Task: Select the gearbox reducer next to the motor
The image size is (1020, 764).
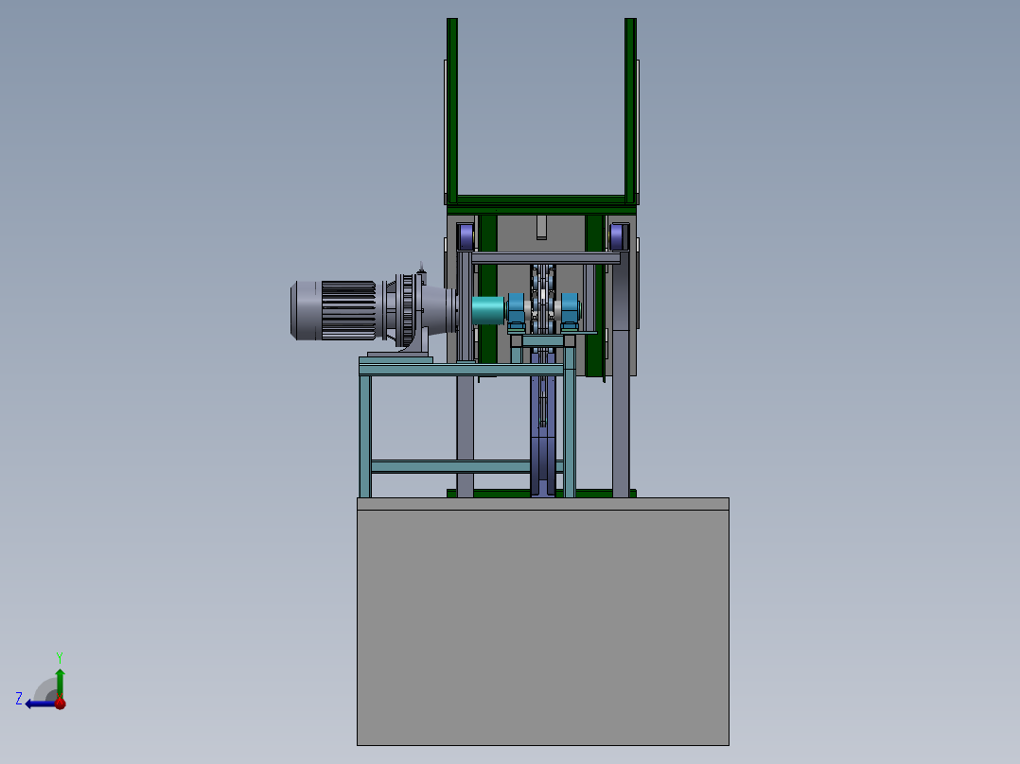Action: pyautogui.click(x=419, y=309)
